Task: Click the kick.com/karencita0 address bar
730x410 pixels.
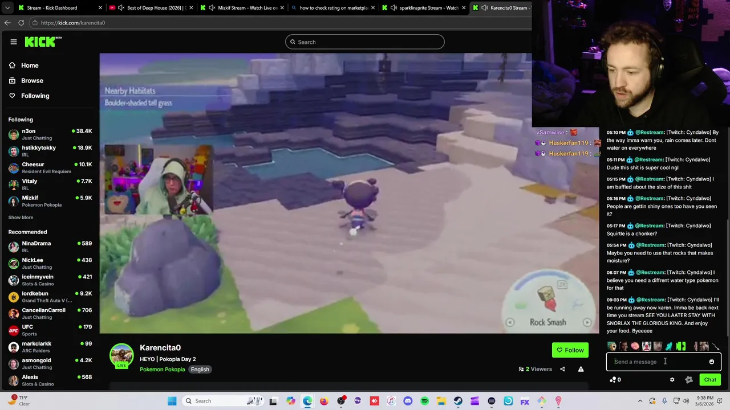Action: [279, 23]
